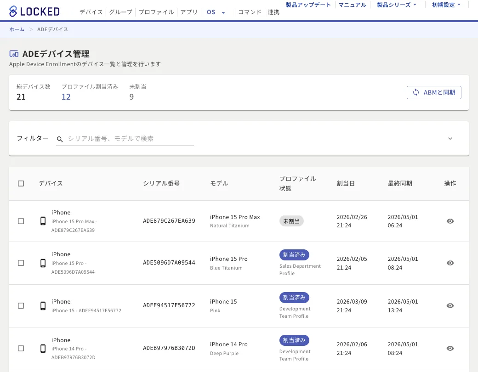478x372 pixels.
Task: Click serial number ADE879C267EA639 cell
Action: point(169,221)
